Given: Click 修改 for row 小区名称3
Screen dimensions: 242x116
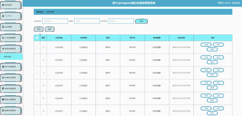Looking at the screenshot, I should tap(218, 108).
